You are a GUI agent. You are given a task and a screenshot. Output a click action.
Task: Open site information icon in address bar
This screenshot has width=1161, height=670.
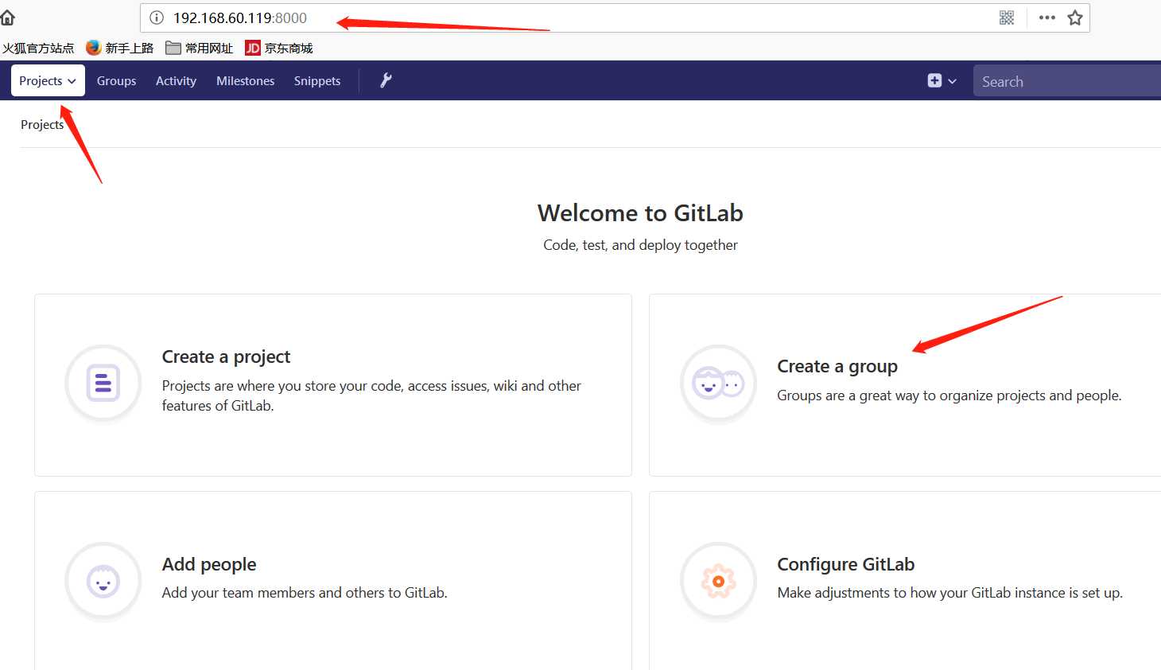[157, 18]
